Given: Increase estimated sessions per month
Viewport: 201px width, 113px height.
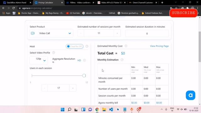Looking at the screenshot, I should (117, 33).
